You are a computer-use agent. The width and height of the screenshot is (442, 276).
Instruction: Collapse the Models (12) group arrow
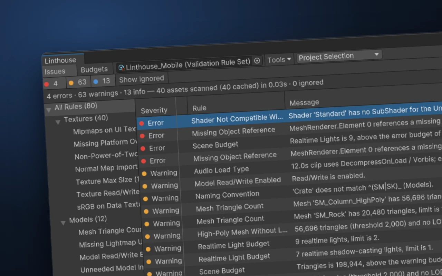coord(63,223)
